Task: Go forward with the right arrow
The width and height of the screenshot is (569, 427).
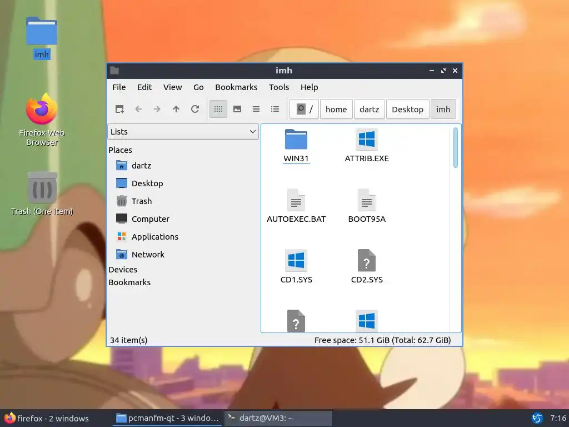Action: click(157, 109)
